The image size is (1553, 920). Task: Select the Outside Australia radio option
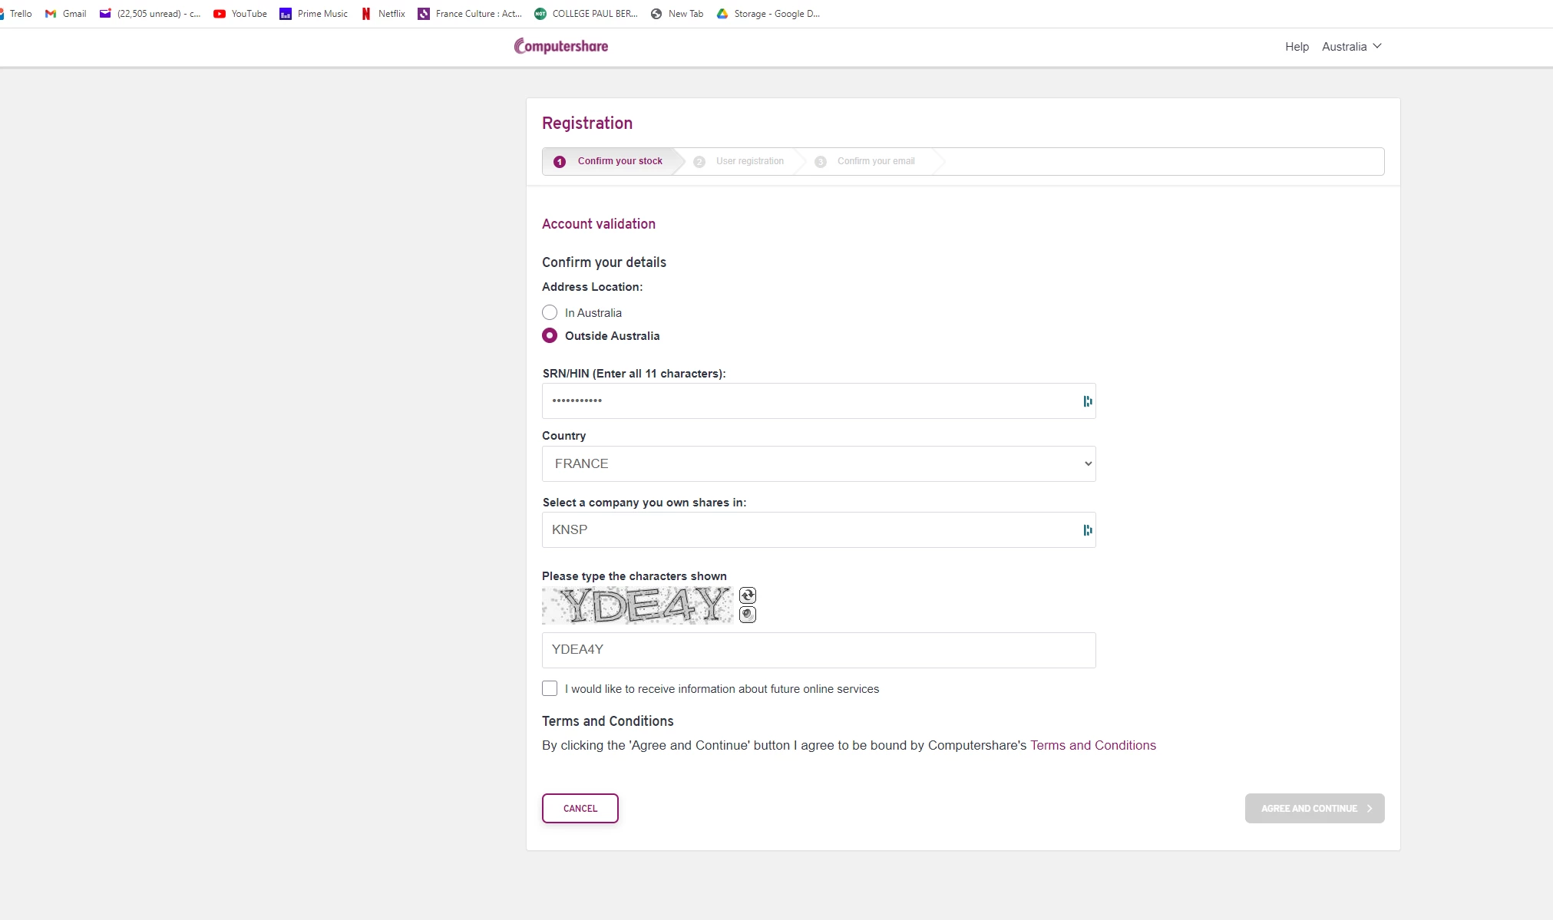point(550,336)
